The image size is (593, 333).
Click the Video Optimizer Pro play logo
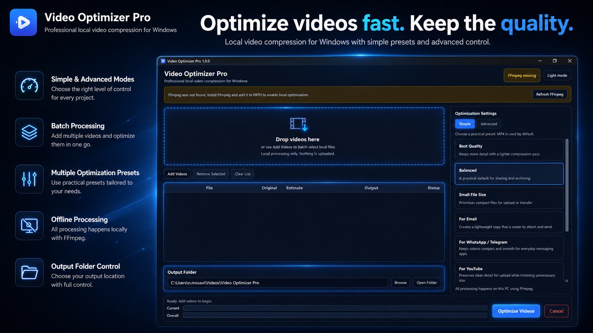[x=23, y=22]
